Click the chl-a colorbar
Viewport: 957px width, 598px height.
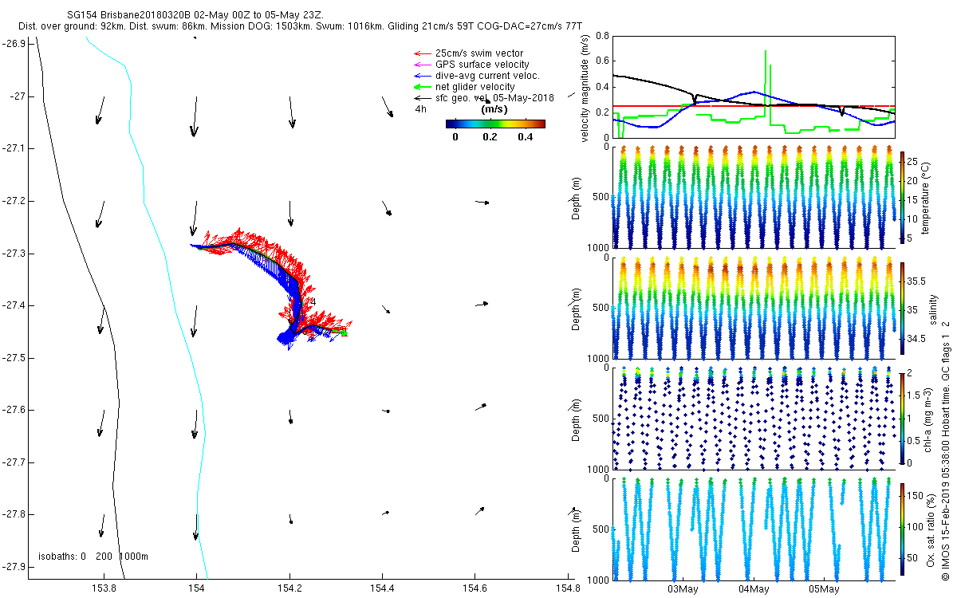coord(903,418)
